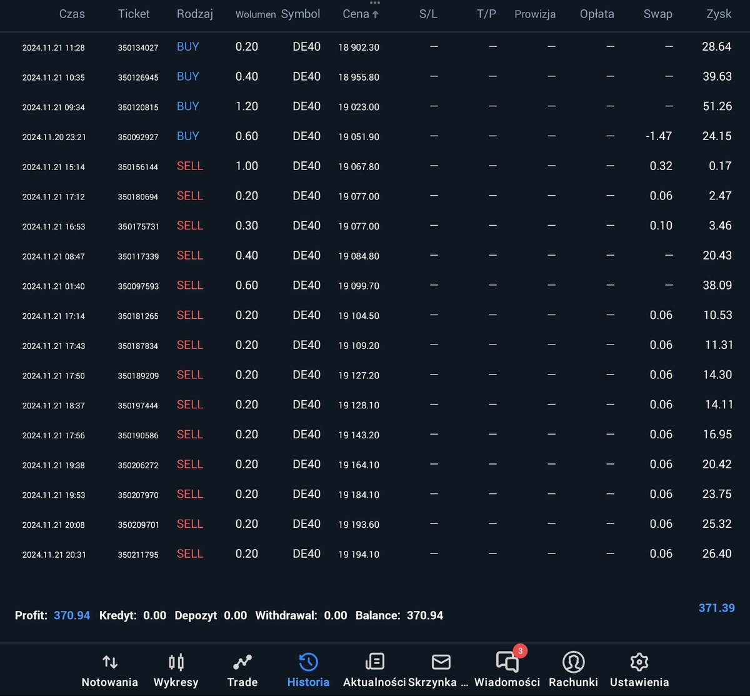
Task: Sort by the Ticket column header
Action: coord(134,14)
